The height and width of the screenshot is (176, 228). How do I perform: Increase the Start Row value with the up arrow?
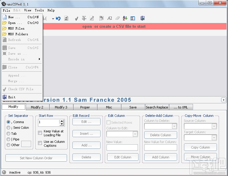62,121
